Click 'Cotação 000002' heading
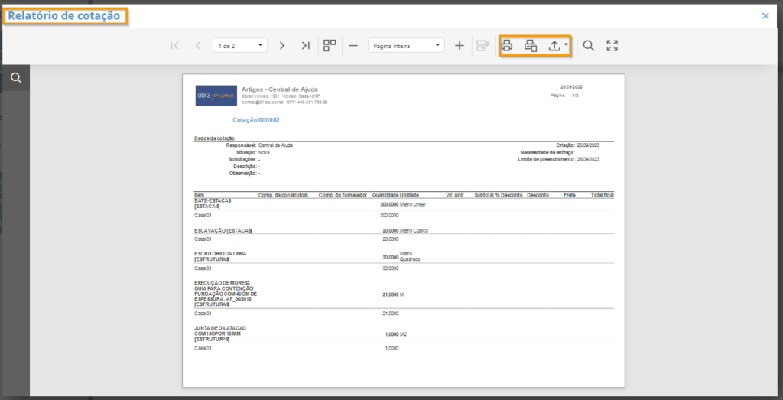This screenshot has width=783, height=400. [x=255, y=120]
